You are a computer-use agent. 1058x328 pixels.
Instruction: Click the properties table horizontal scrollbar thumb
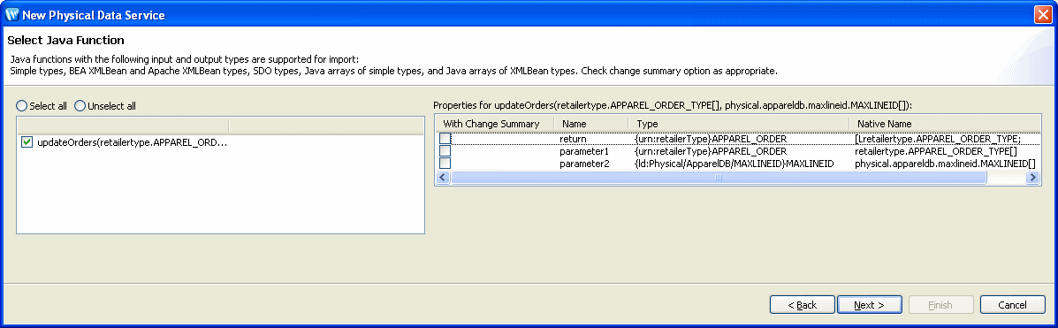(718, 178)
